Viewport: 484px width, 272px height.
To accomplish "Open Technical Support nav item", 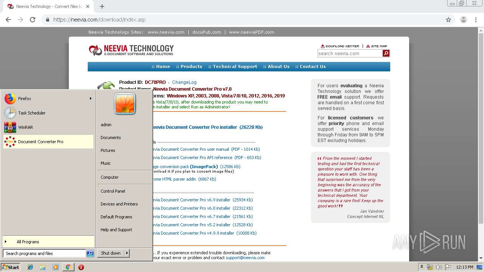I will click(x=233, y=66).
